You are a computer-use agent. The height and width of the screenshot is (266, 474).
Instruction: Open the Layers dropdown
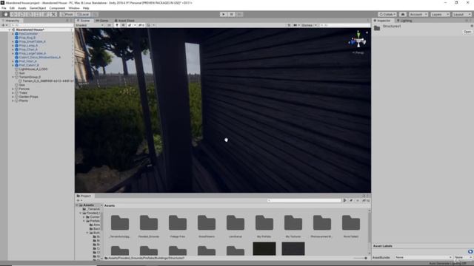click(x=440, y=14)
